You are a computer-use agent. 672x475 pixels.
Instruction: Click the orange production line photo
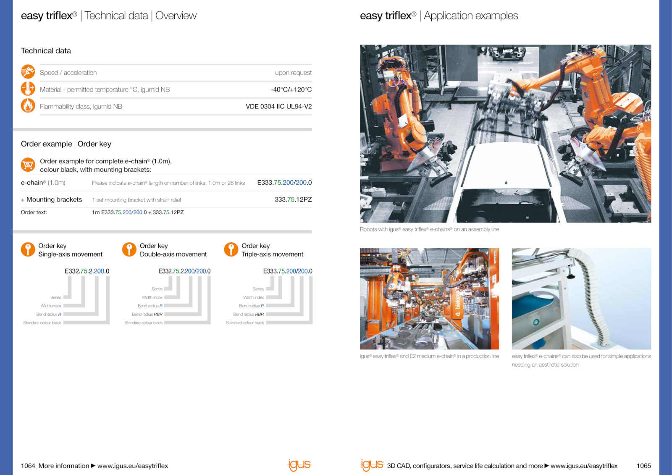tap(429, 299)
